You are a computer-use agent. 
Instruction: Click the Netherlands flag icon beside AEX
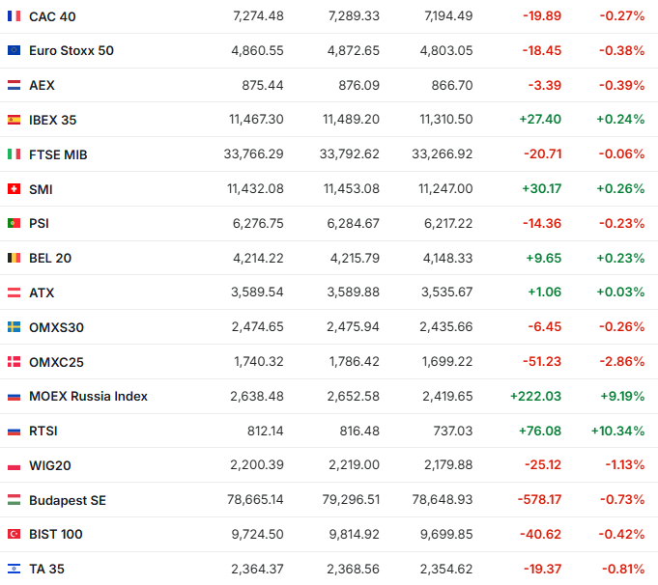pos(14,85)
